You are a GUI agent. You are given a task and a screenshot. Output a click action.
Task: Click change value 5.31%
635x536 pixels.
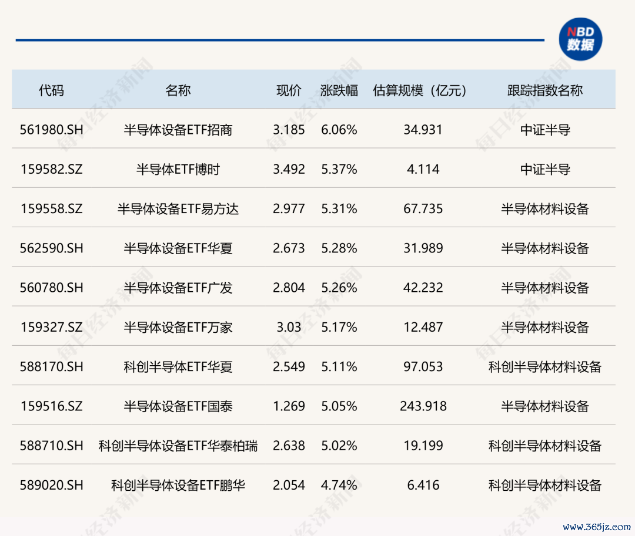tap(339, 208)
